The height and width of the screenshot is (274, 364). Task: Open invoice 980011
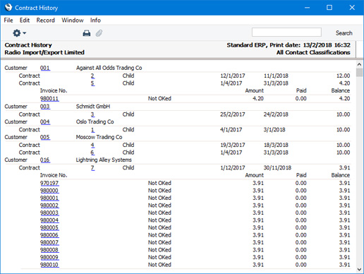pos(49,99)
